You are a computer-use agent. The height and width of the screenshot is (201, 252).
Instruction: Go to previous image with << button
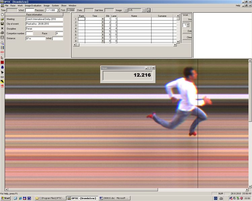(x=126, y=10)
